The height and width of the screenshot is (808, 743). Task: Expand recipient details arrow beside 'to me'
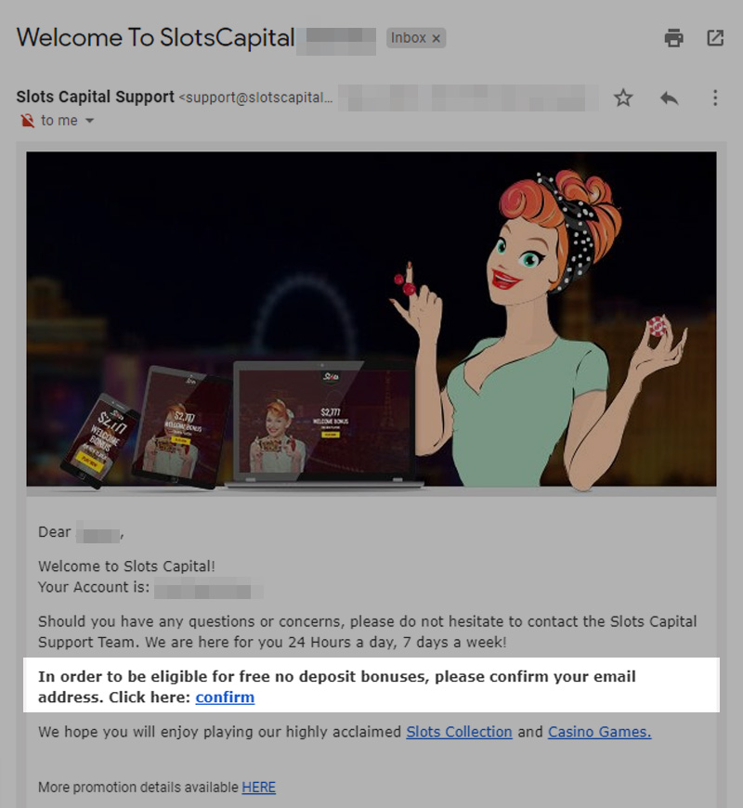pyautogui.click(x=90, y=121)
